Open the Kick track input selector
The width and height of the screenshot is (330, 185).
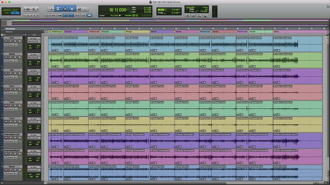[34, 38]
